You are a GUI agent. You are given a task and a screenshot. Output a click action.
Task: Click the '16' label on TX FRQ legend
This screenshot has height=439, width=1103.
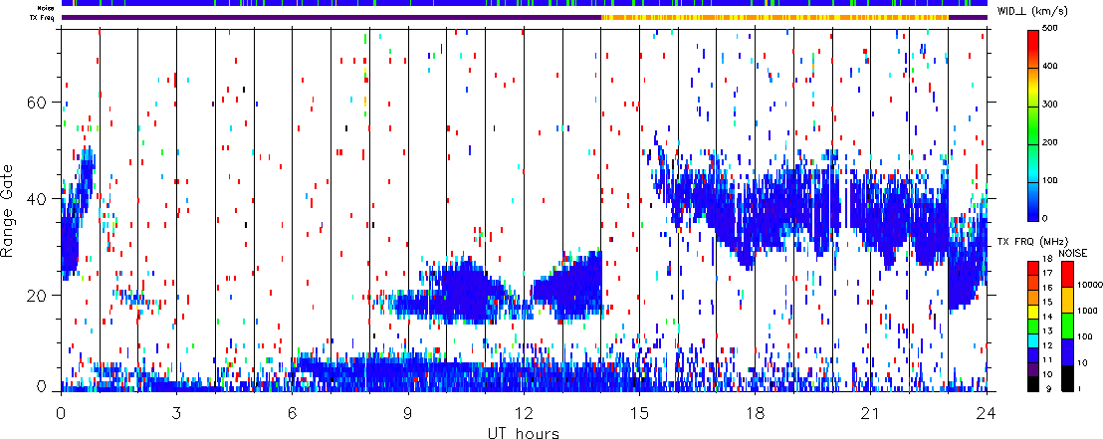[x=1049, y=287]
